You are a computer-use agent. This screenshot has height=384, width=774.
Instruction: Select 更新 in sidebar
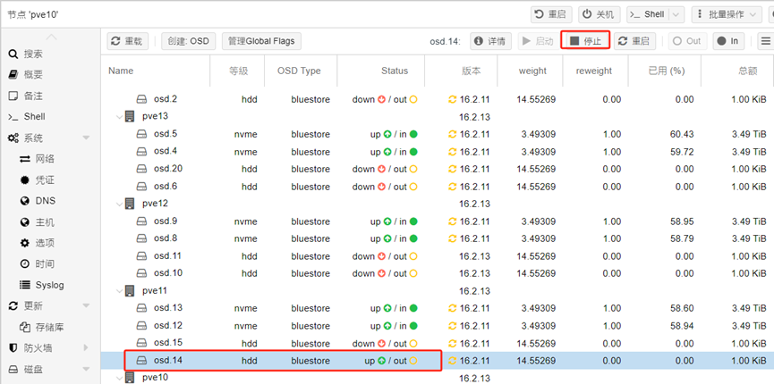click(32, 305)
